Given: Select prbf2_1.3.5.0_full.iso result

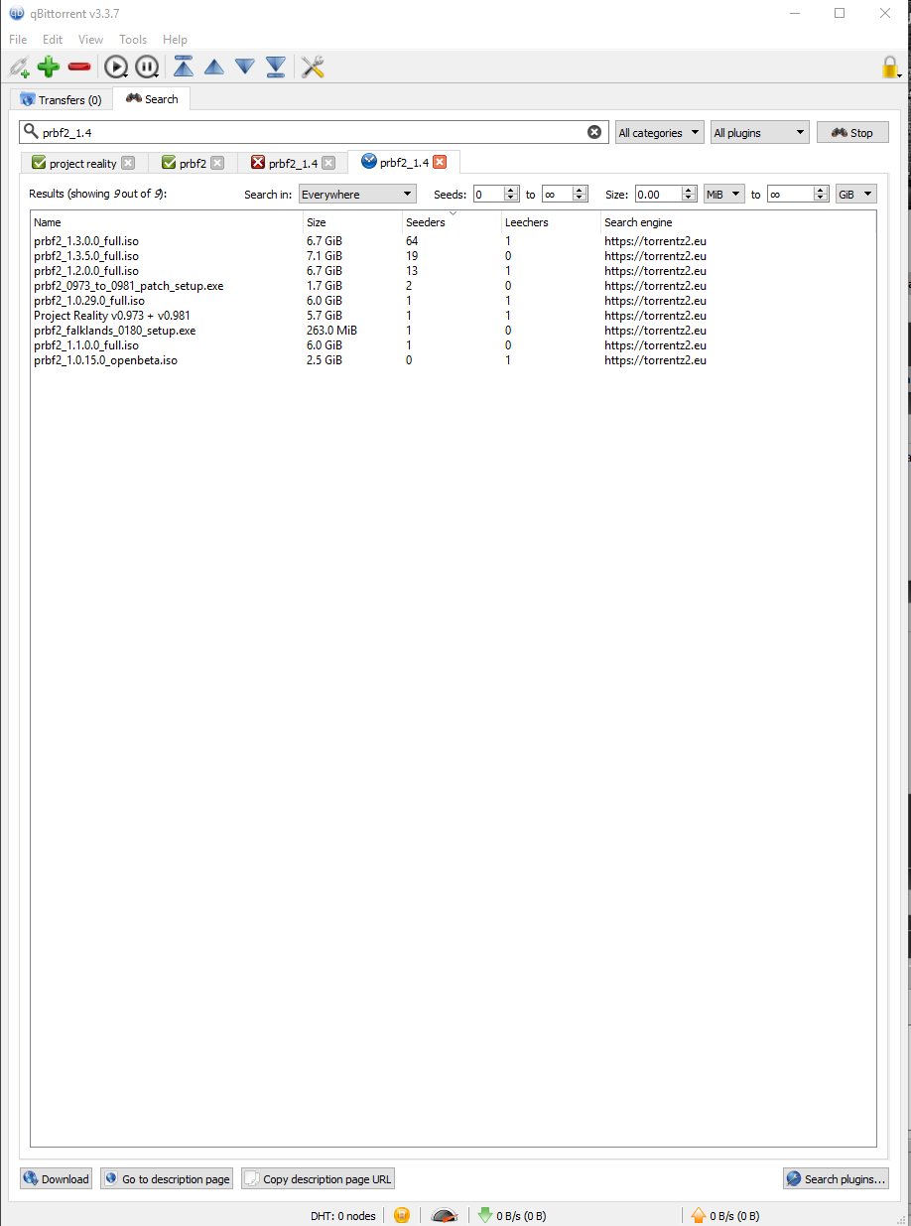Looking at the screenshot, I should coord(453,255).
